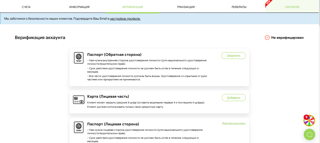Screen dimensions: 320x143
Task: Follow the настройках профиля link
Action: tap(125, 19)
